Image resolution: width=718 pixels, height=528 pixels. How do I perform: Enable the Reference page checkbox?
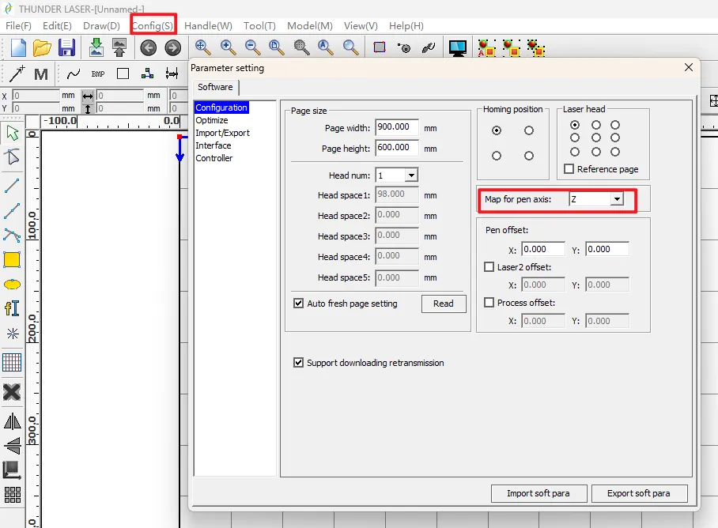coord(569,169)
